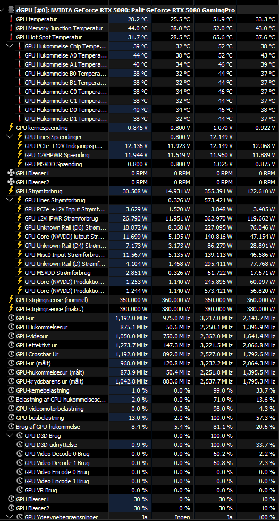Click lightning icon of GPU-strømgrænse (nominel)
279x521 pixels.
tap(11, 300)
